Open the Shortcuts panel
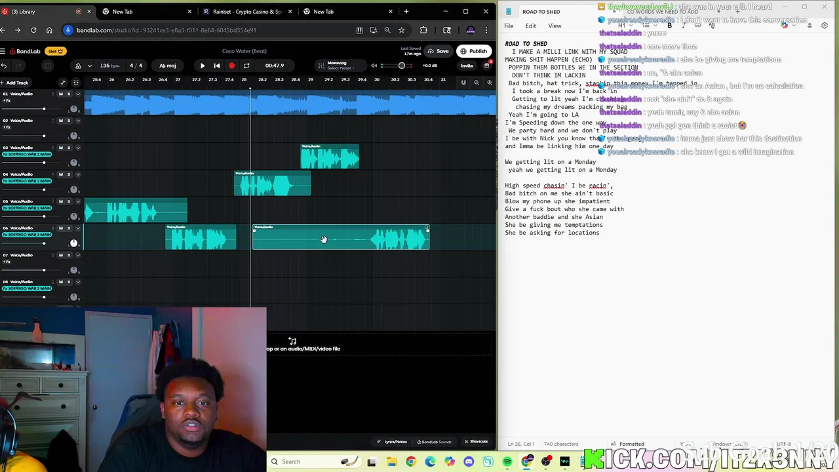Viewport: 839px width, 472px height. (x=476, y=442)
